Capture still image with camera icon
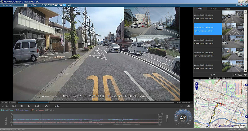This screenshot has width=248, height=131. click(46, 106)
